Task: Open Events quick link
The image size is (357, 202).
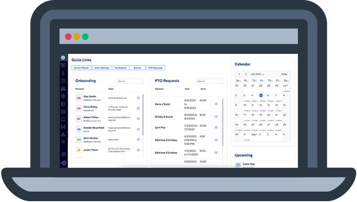Action: click(x=137, y=68)
